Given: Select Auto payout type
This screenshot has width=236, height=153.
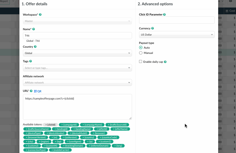Looking at the screenshot, I should click(x=141, y=48).
